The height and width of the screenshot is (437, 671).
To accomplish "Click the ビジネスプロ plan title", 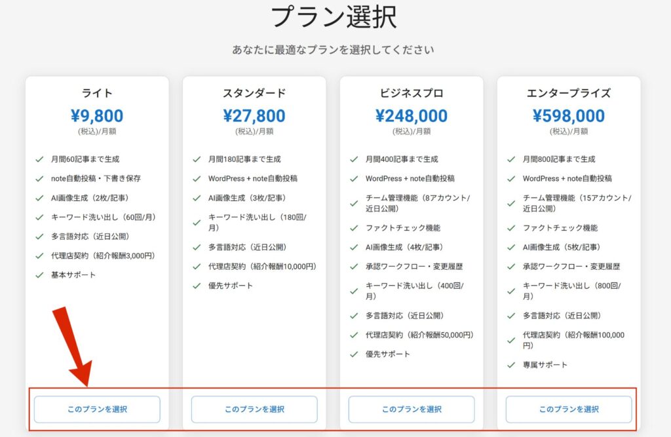I will (x=412, y=93).
